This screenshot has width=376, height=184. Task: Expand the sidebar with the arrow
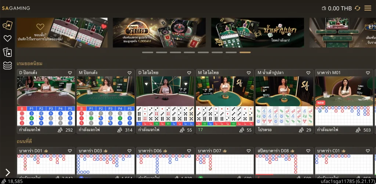coord(8,173)
